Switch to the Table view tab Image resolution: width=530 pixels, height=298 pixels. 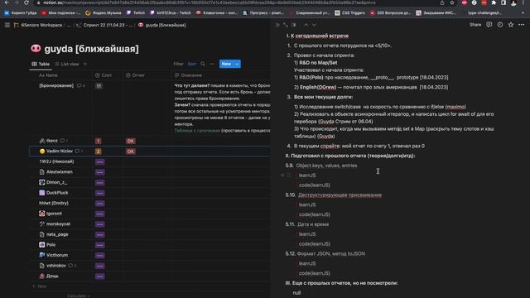(x=41, y=64)
